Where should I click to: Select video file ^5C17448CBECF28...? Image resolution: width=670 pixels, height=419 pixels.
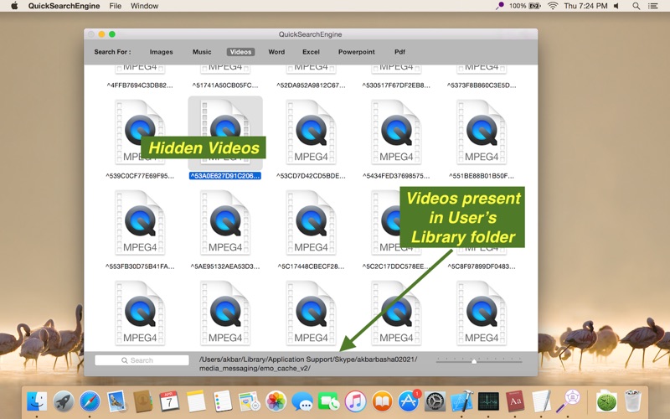pos(311,223)
